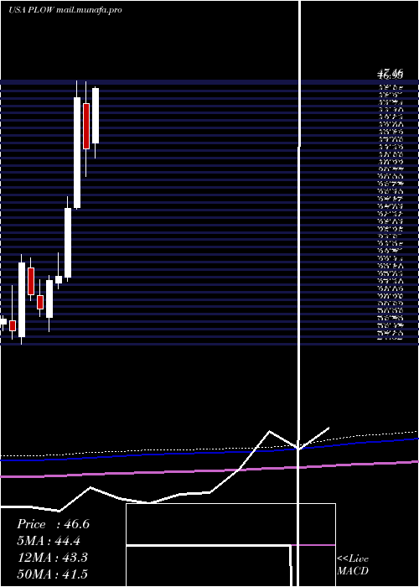The width and height of the screenshot is (419, 587).
Task: Click the last white candlestick on the right
Action: (96, 116)
